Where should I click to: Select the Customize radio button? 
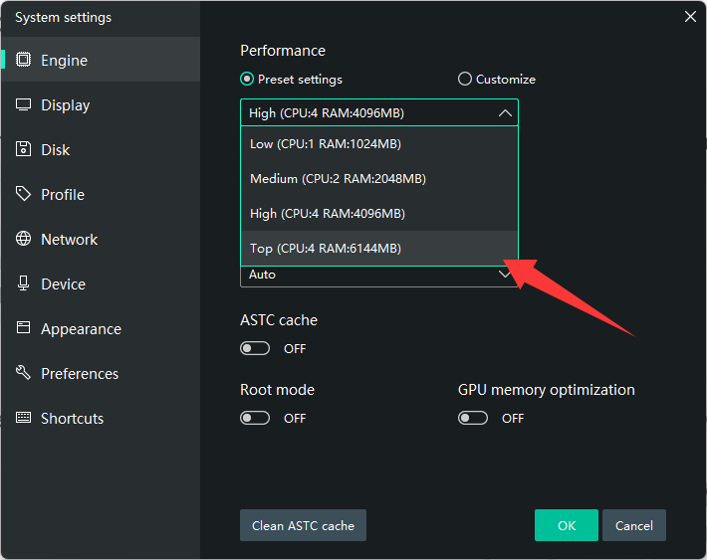465,80
